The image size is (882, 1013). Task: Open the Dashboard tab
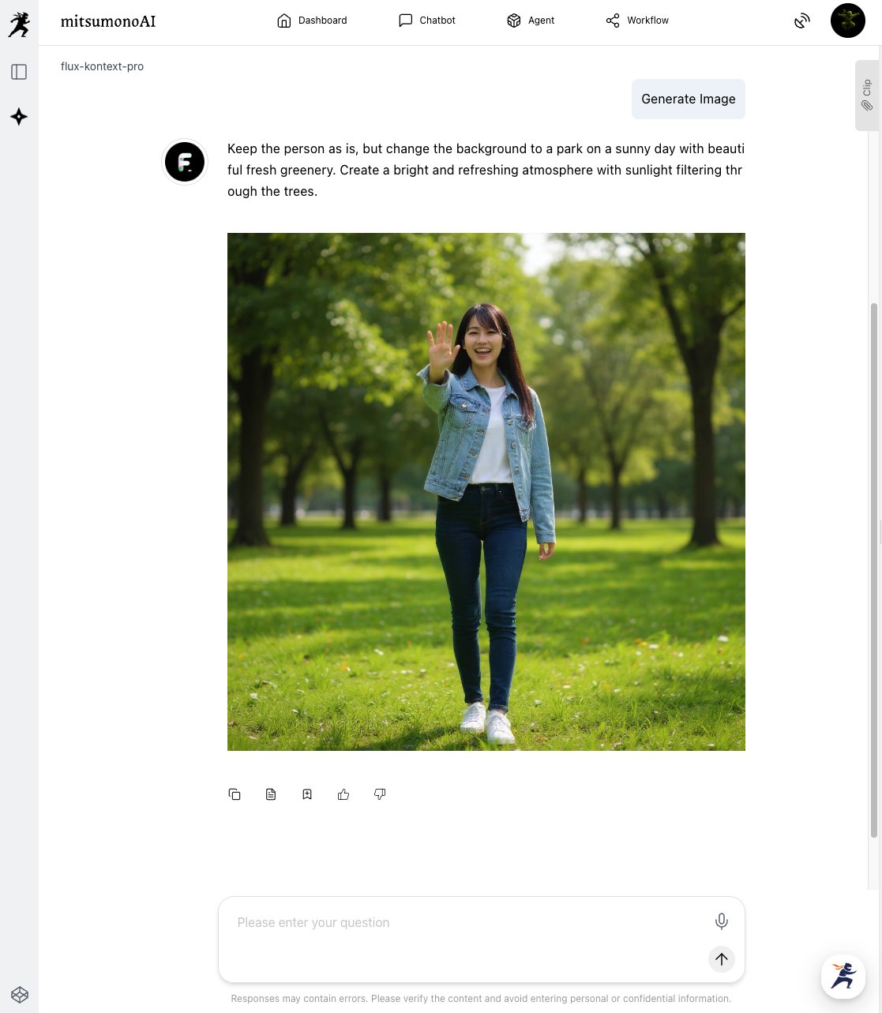tap(312, 21)
